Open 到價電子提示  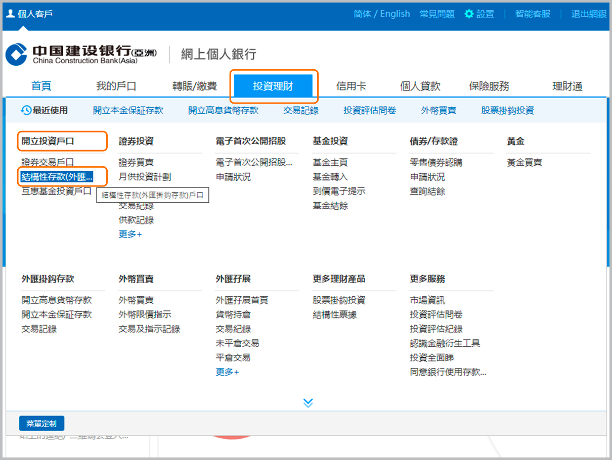point(339,191)
